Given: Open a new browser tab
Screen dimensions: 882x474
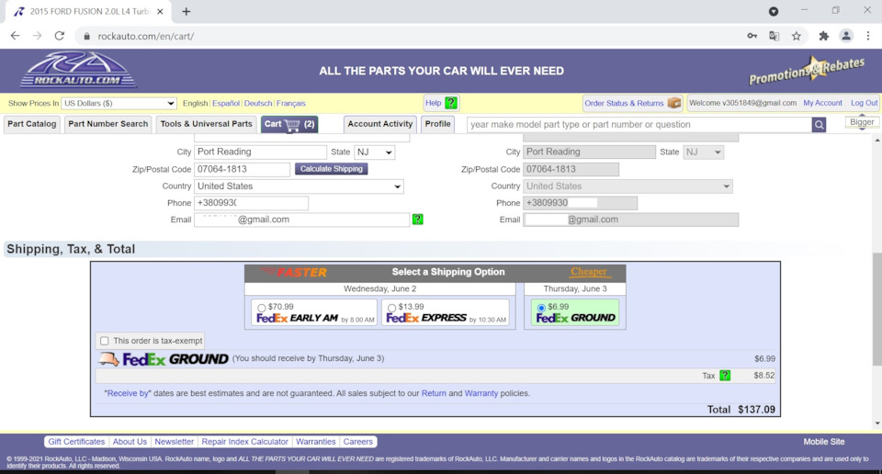Looking at the screenshot, I should coord(187,11).
